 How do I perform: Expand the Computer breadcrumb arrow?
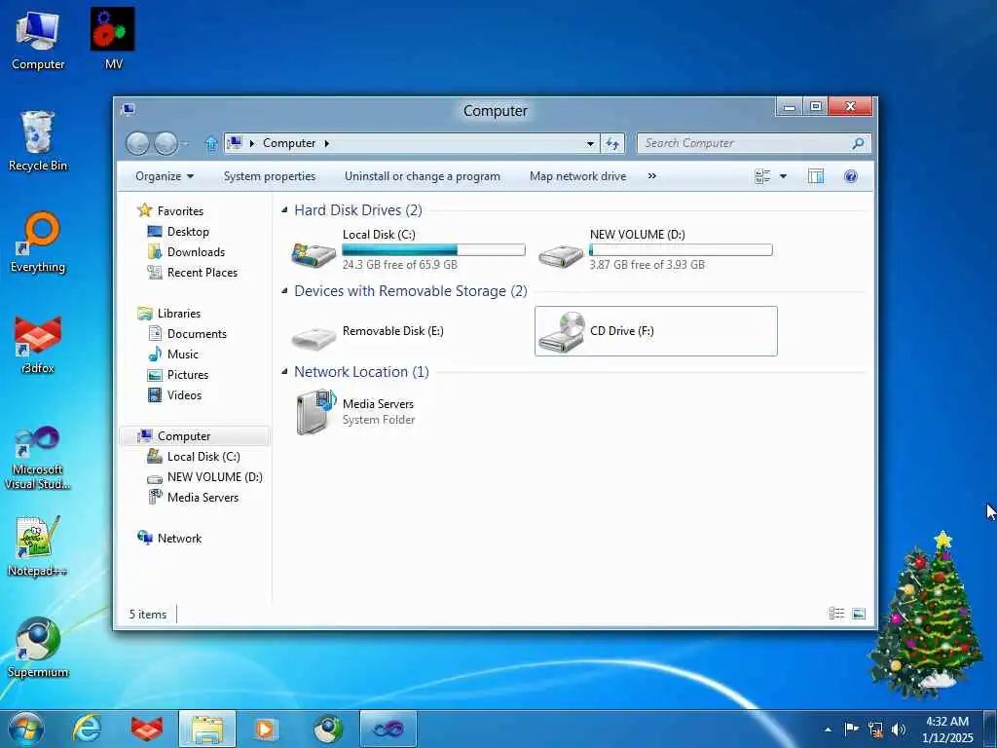pos(327,143)
